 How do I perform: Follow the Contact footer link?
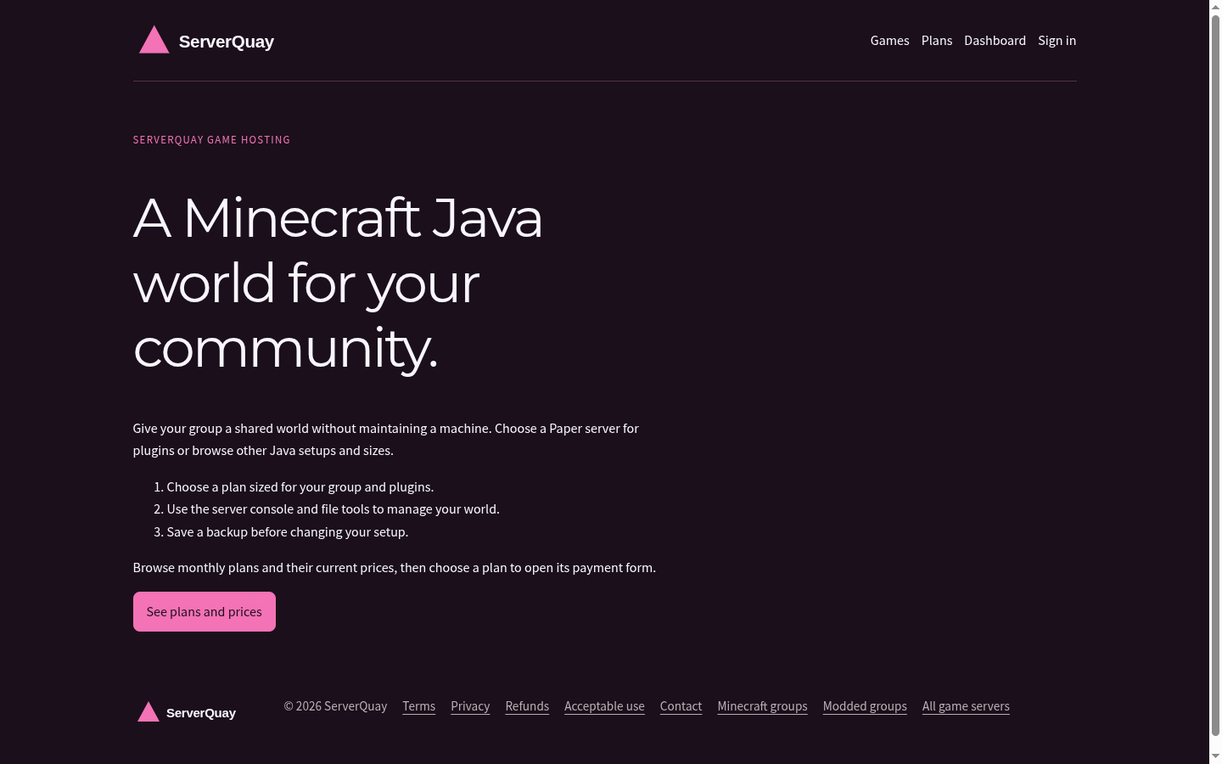pyautogui.click(x=681, y=706)
